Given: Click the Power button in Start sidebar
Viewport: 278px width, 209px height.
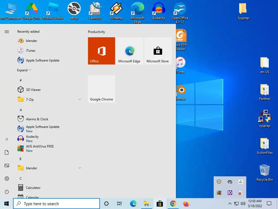Looking at the screenshot, I should (7, 192).
